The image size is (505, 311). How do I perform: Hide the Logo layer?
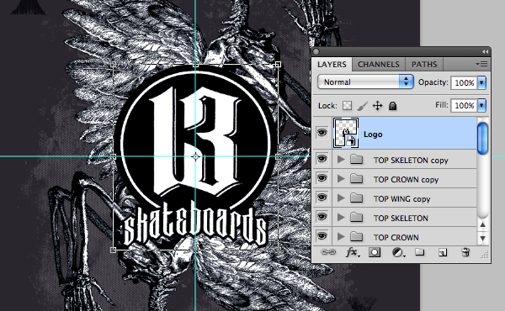tap(322, 133)
